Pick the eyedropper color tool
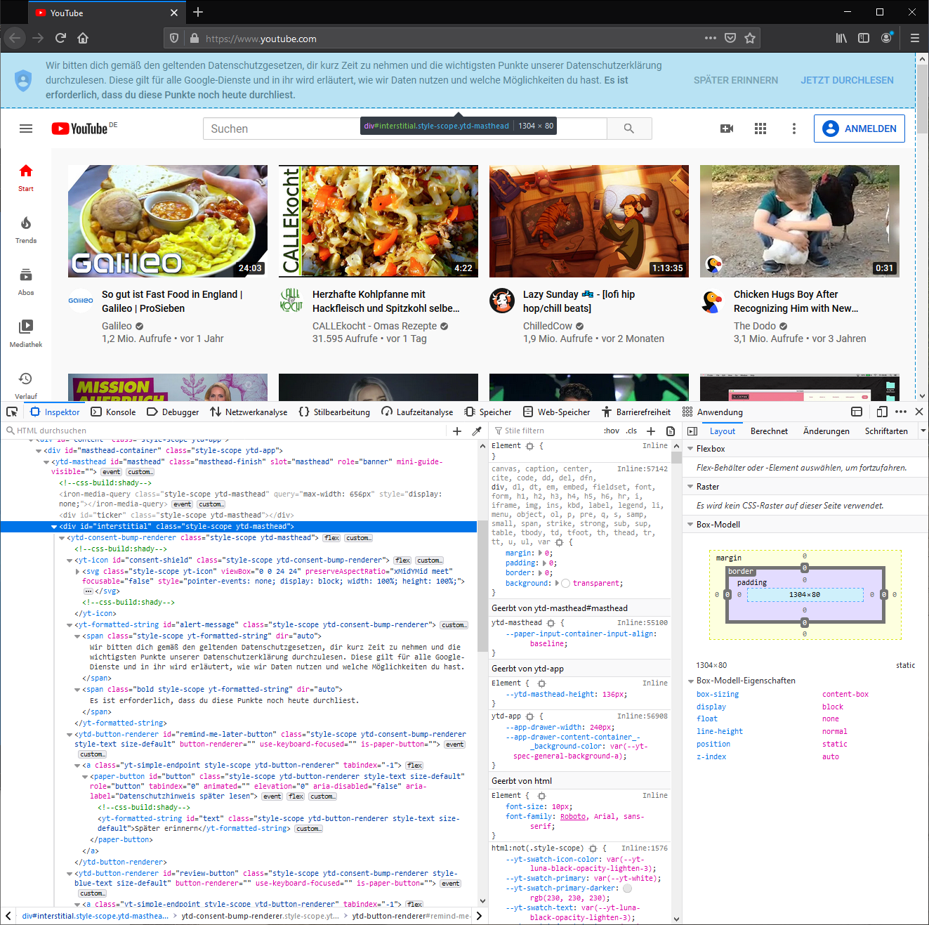The image size is (929, 925). 477,431
